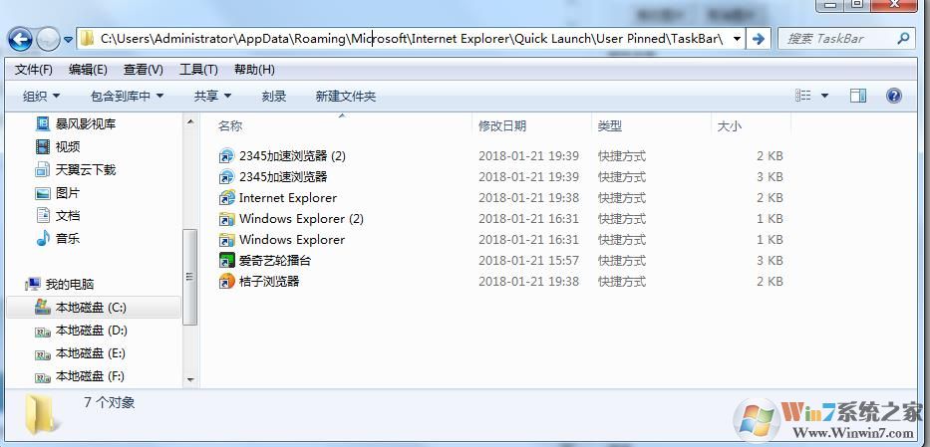
Task: Click the 2345加速浏览器 (2) shortcut icon
Action: [x=226, y=156]
